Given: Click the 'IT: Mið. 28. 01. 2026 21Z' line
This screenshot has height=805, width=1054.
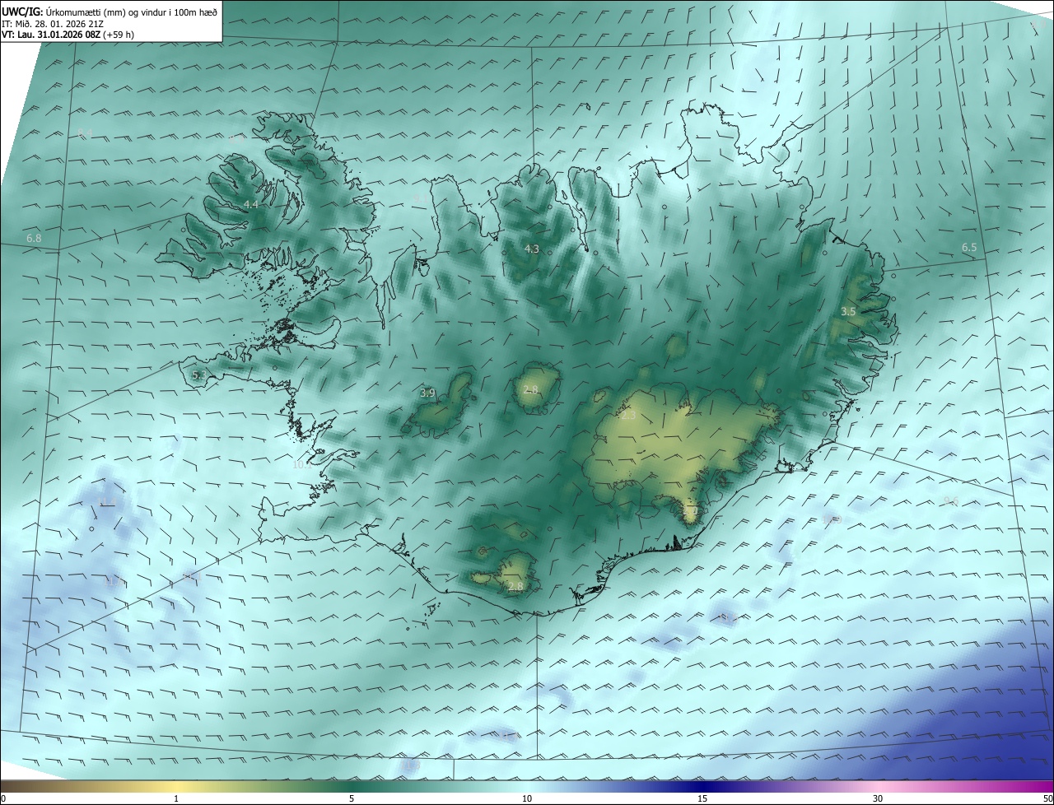Looking at the screenshot, I should [53, 24].
